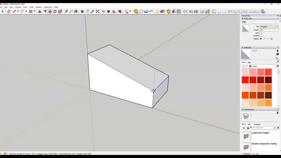Pick the Eraser tool
281x158 pixels.
pyautogui.click(x=9, y=11)
